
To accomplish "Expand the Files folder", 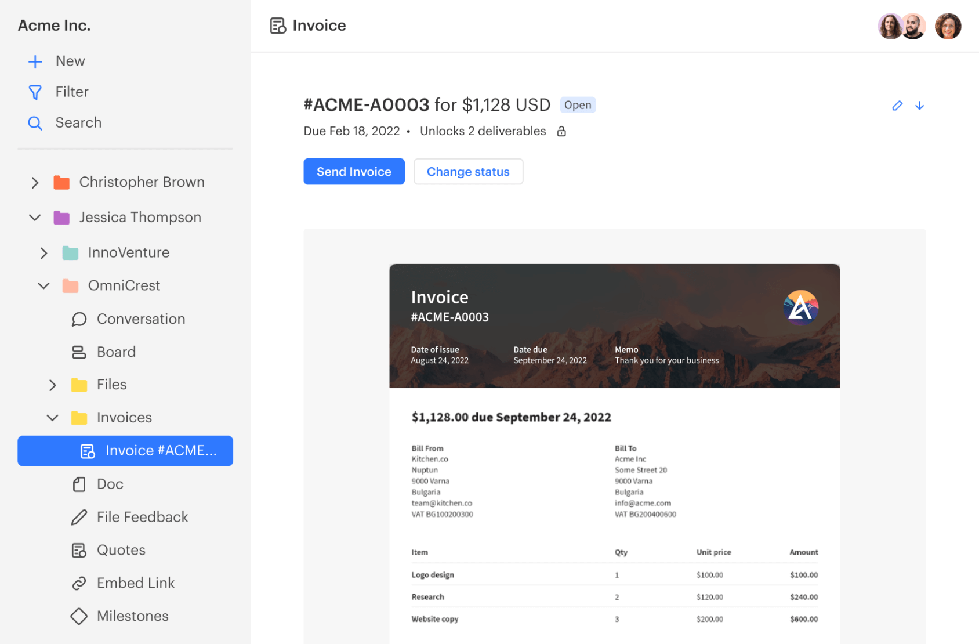I will point(53,385).
